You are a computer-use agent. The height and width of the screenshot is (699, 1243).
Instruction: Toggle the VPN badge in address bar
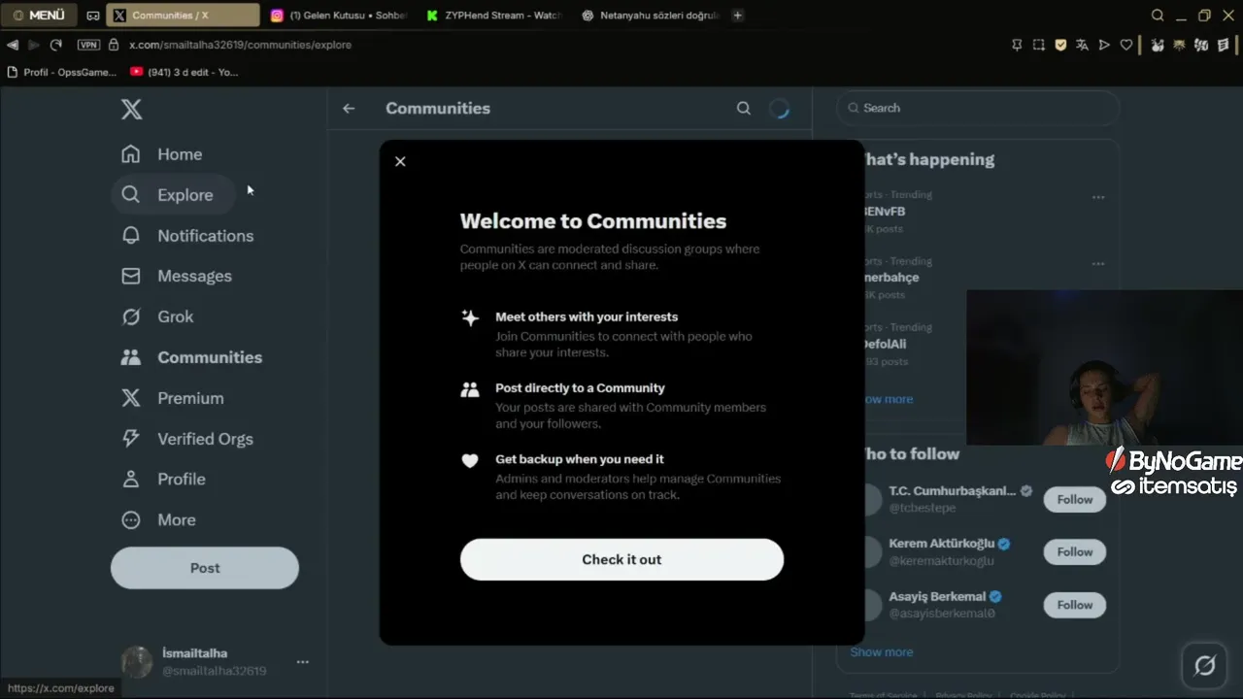pos(88,45)
